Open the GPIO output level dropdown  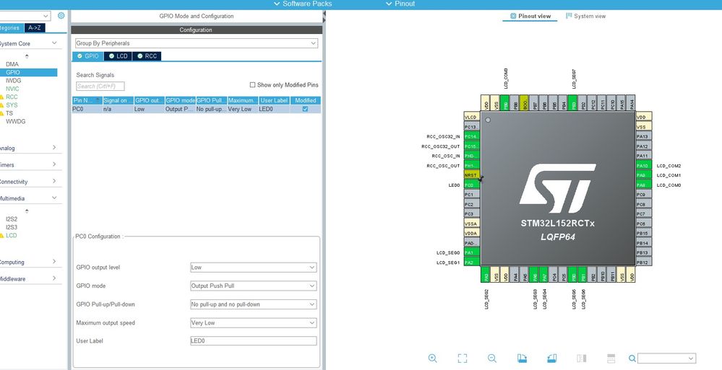[253, 267]
